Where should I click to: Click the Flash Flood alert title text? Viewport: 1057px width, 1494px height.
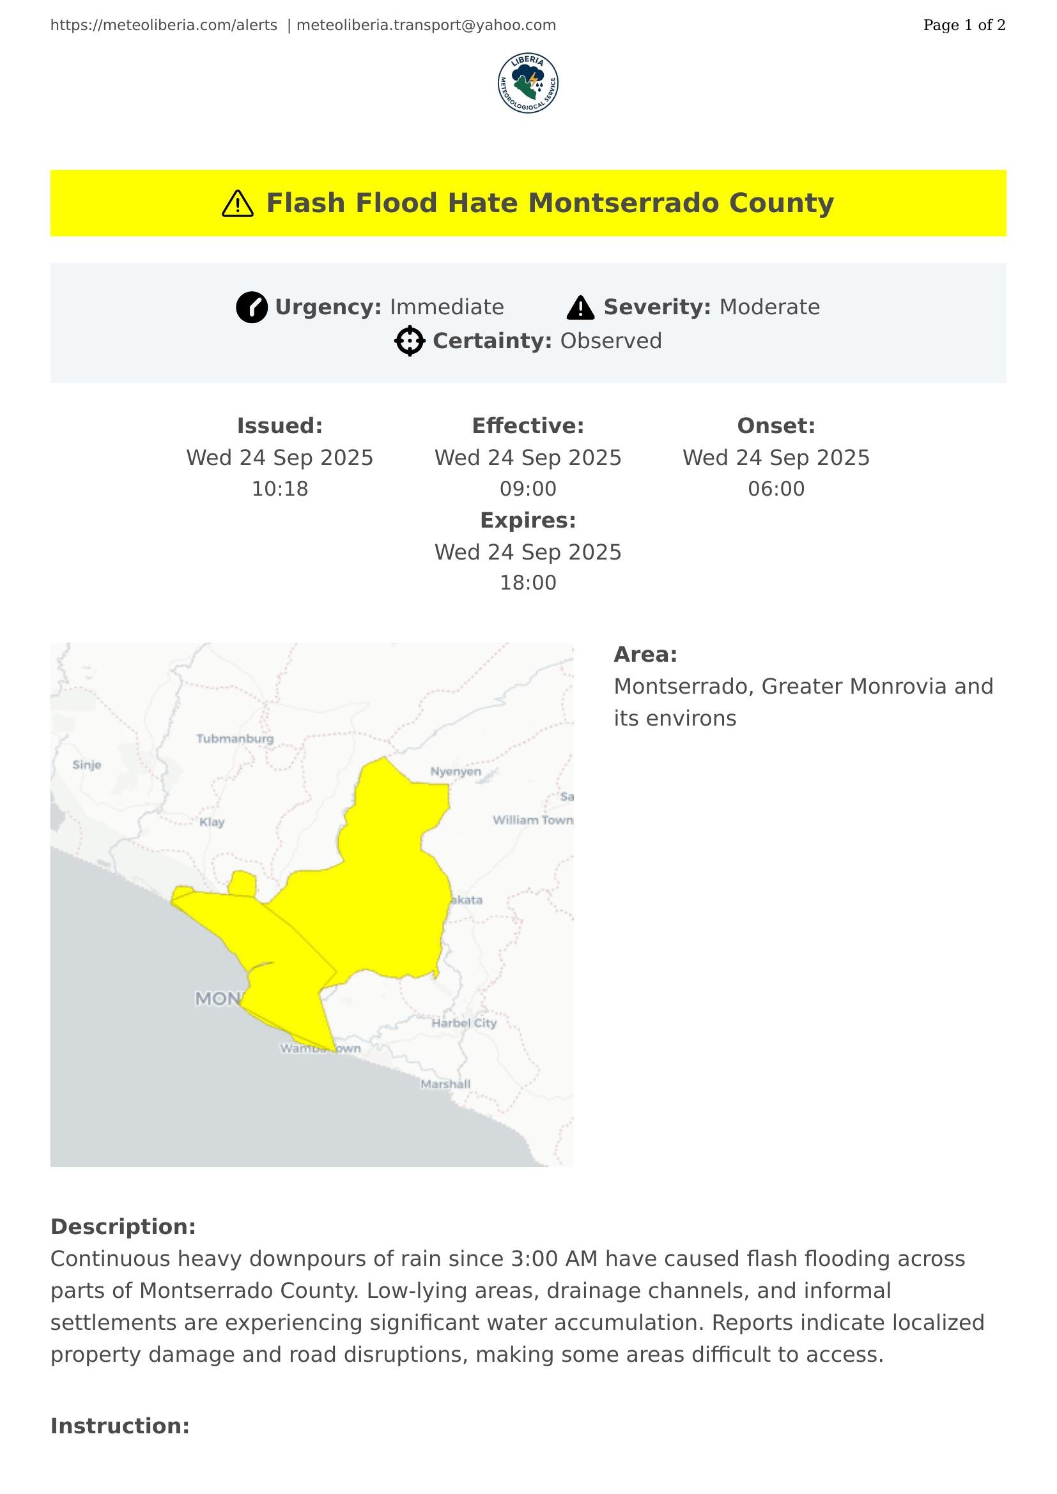click(x=550, y=203)
